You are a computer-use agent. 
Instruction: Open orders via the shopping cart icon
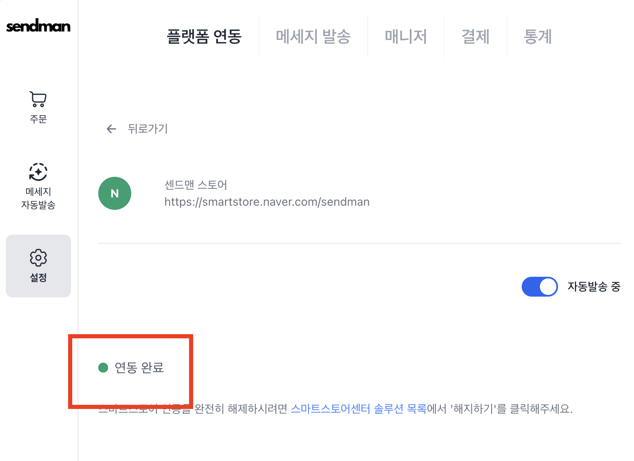click(x=38, y=99)
